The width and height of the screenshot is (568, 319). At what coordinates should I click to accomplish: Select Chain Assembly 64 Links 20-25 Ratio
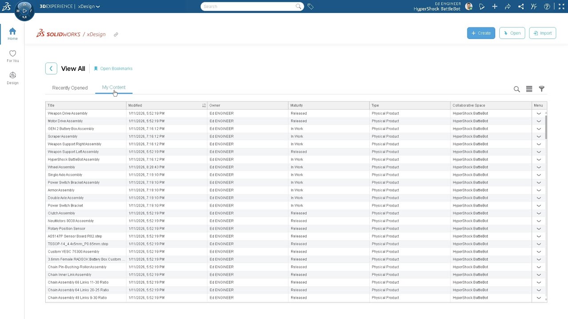[78, 290]
